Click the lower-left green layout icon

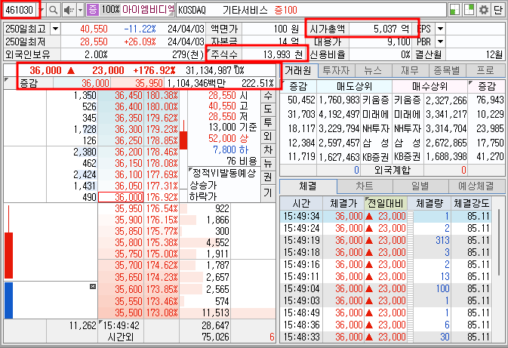[455, 10]
